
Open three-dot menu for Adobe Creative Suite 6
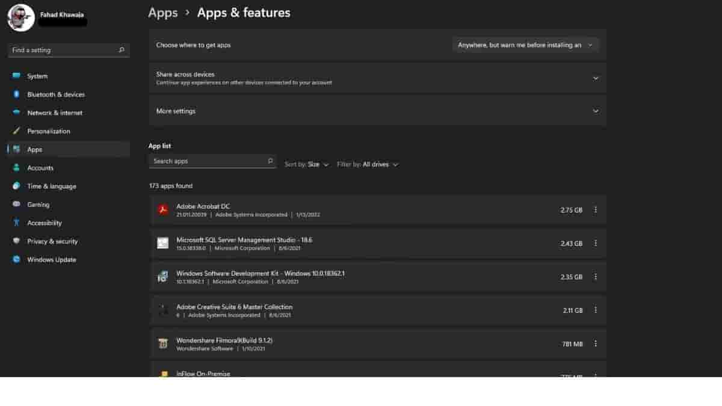tap(596, 310)
